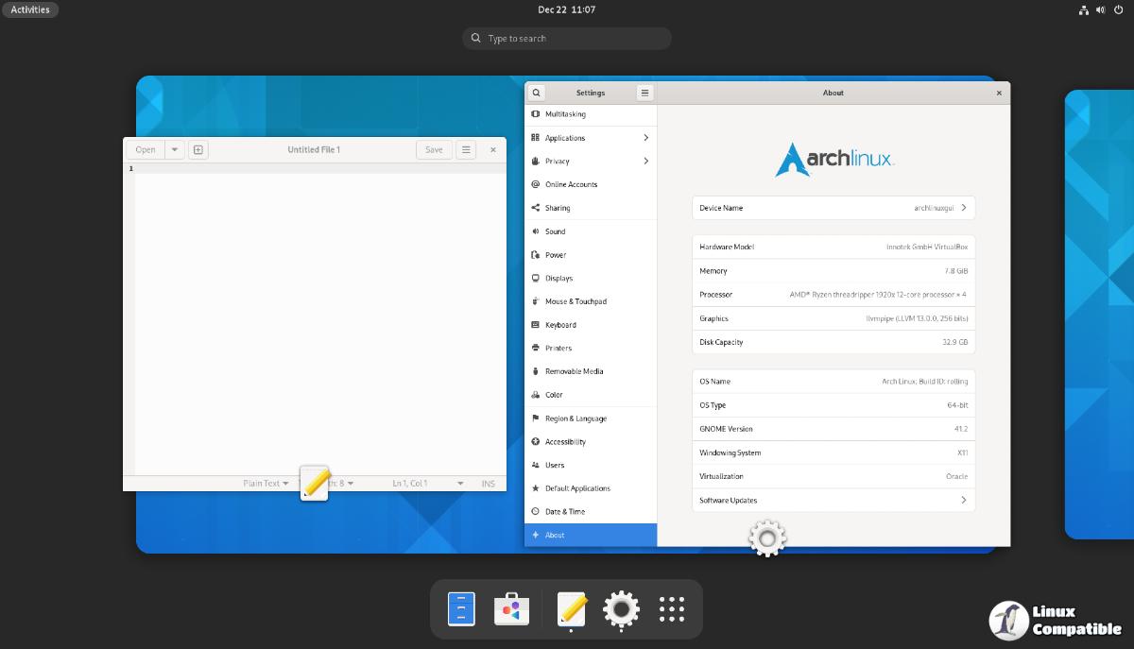Open the Software Updates row
Screen dimensions: 1134x649
(833, 501)
